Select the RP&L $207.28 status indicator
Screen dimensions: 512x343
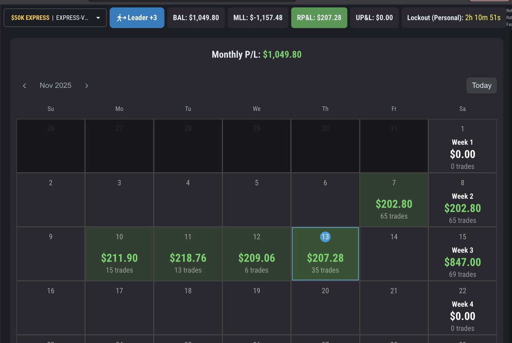[x=319, y=17]
